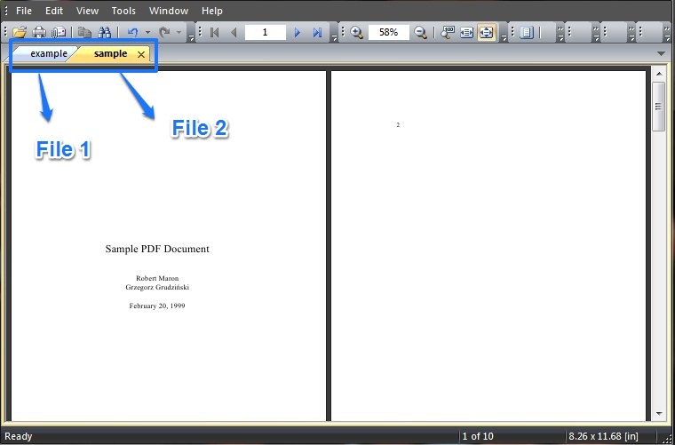
Task: Go to the next page
Action: click(297, 32)
